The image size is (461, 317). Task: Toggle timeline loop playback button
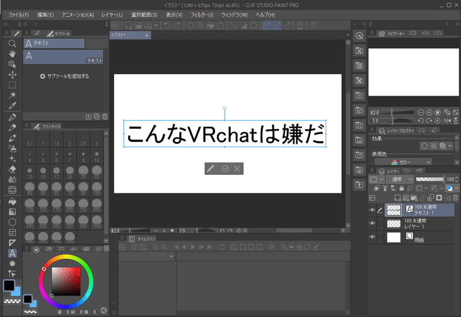pyautogui.click(x=222, y=247)
